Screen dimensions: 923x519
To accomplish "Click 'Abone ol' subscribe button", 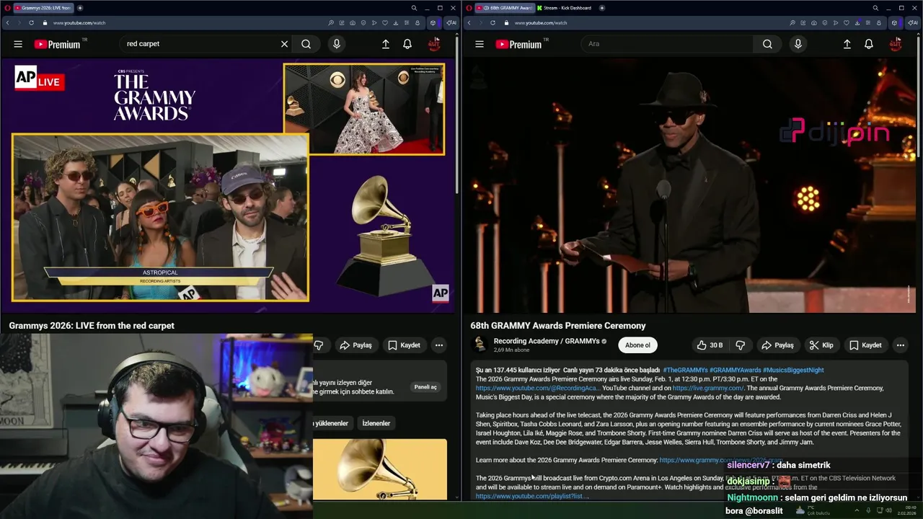I will 637,345.
